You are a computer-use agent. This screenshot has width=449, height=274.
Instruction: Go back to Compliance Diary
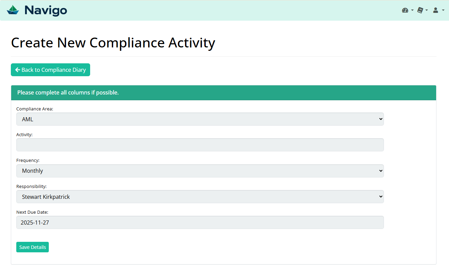pos(50,70)
